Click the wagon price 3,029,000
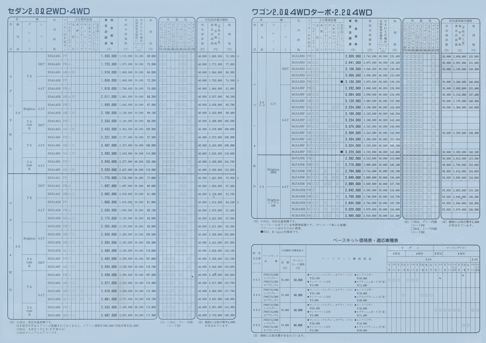Image resolution: width=486 pixels, height=343 pixels. click(x=353, y=209)
